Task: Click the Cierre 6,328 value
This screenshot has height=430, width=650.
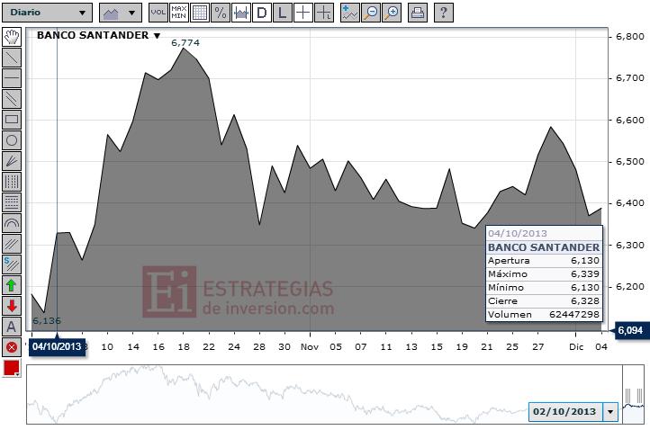Action: pos(585,301)
